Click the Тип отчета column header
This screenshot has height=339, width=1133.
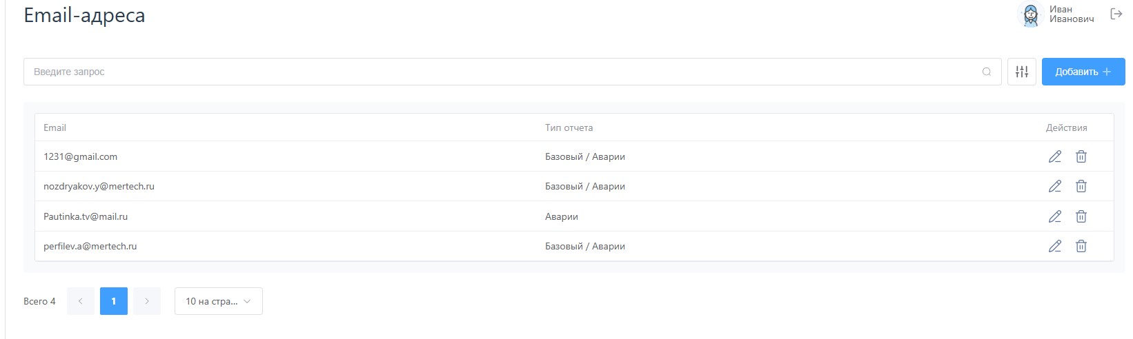pos(569,127)
